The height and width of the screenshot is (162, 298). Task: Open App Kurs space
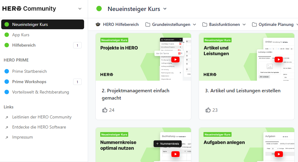21,35
